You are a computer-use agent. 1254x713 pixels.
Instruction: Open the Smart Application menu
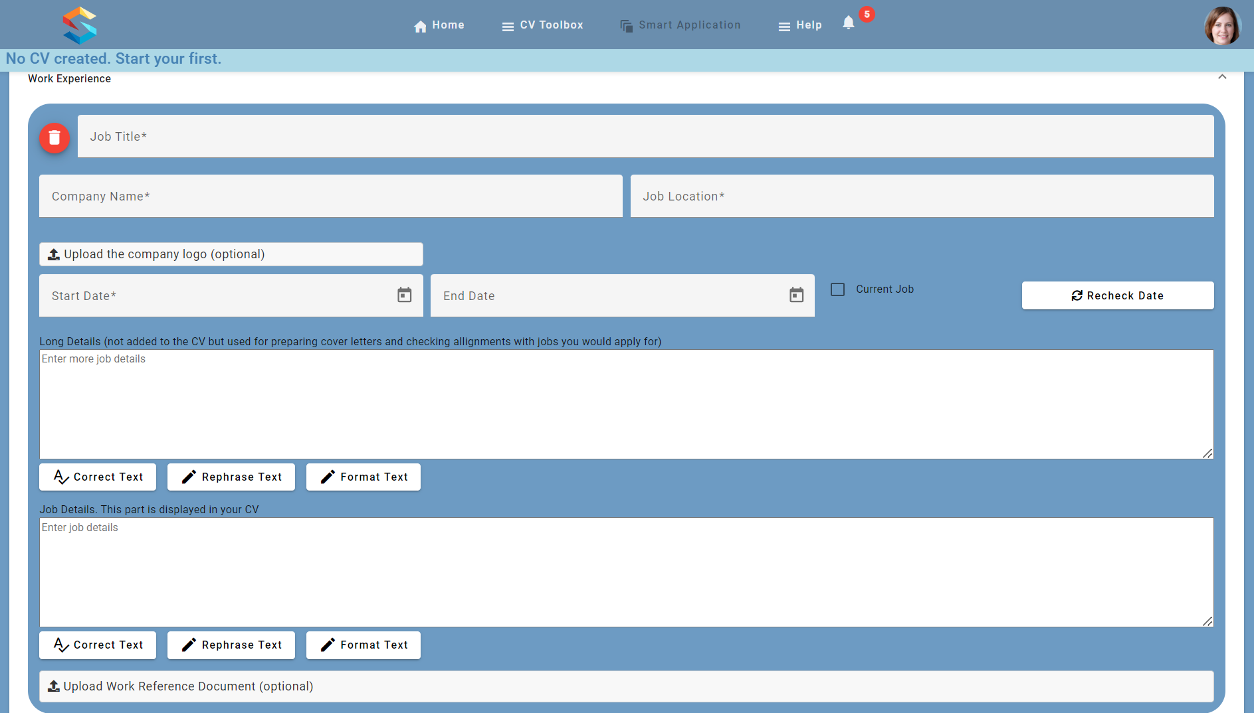click(x=680, y=25)
